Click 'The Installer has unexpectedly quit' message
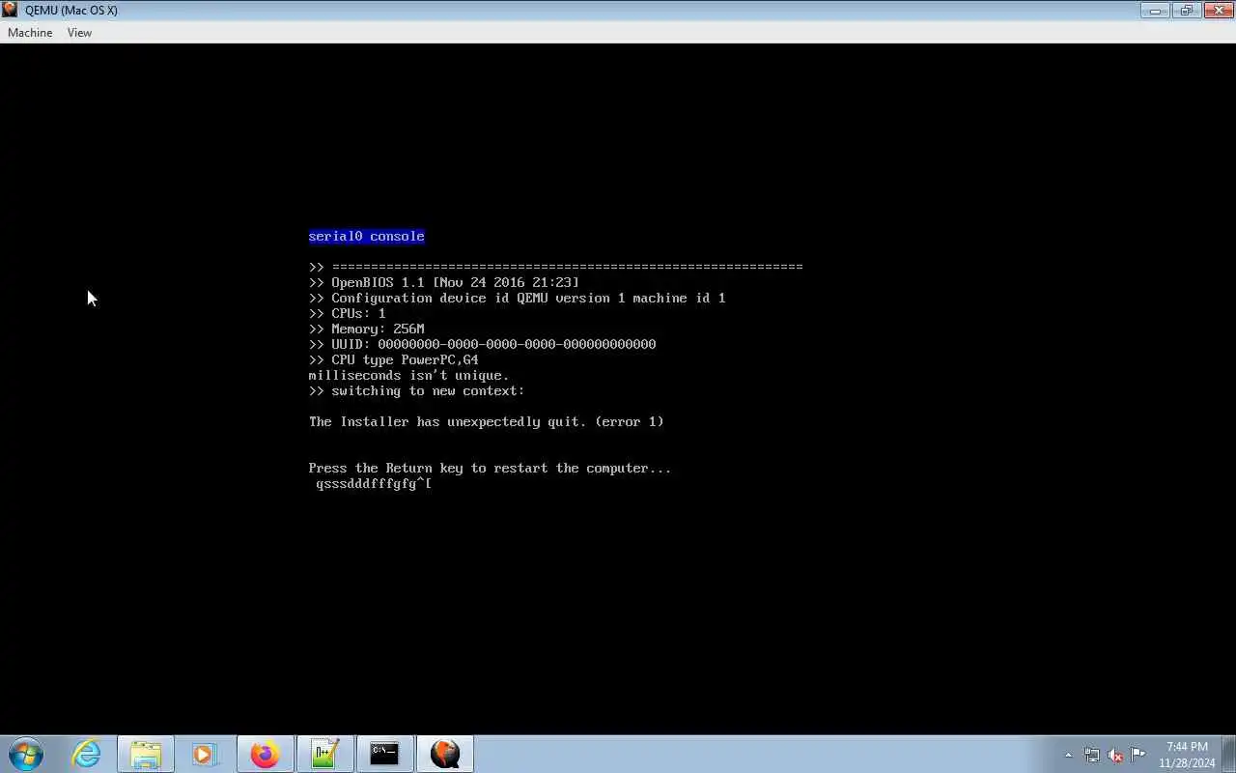 [486, 421]
